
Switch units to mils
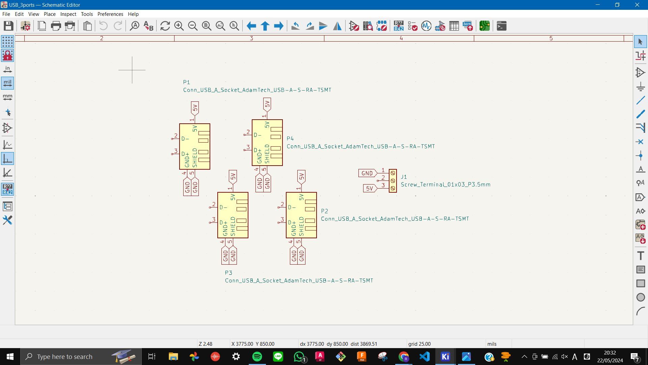tap(7, 83)
